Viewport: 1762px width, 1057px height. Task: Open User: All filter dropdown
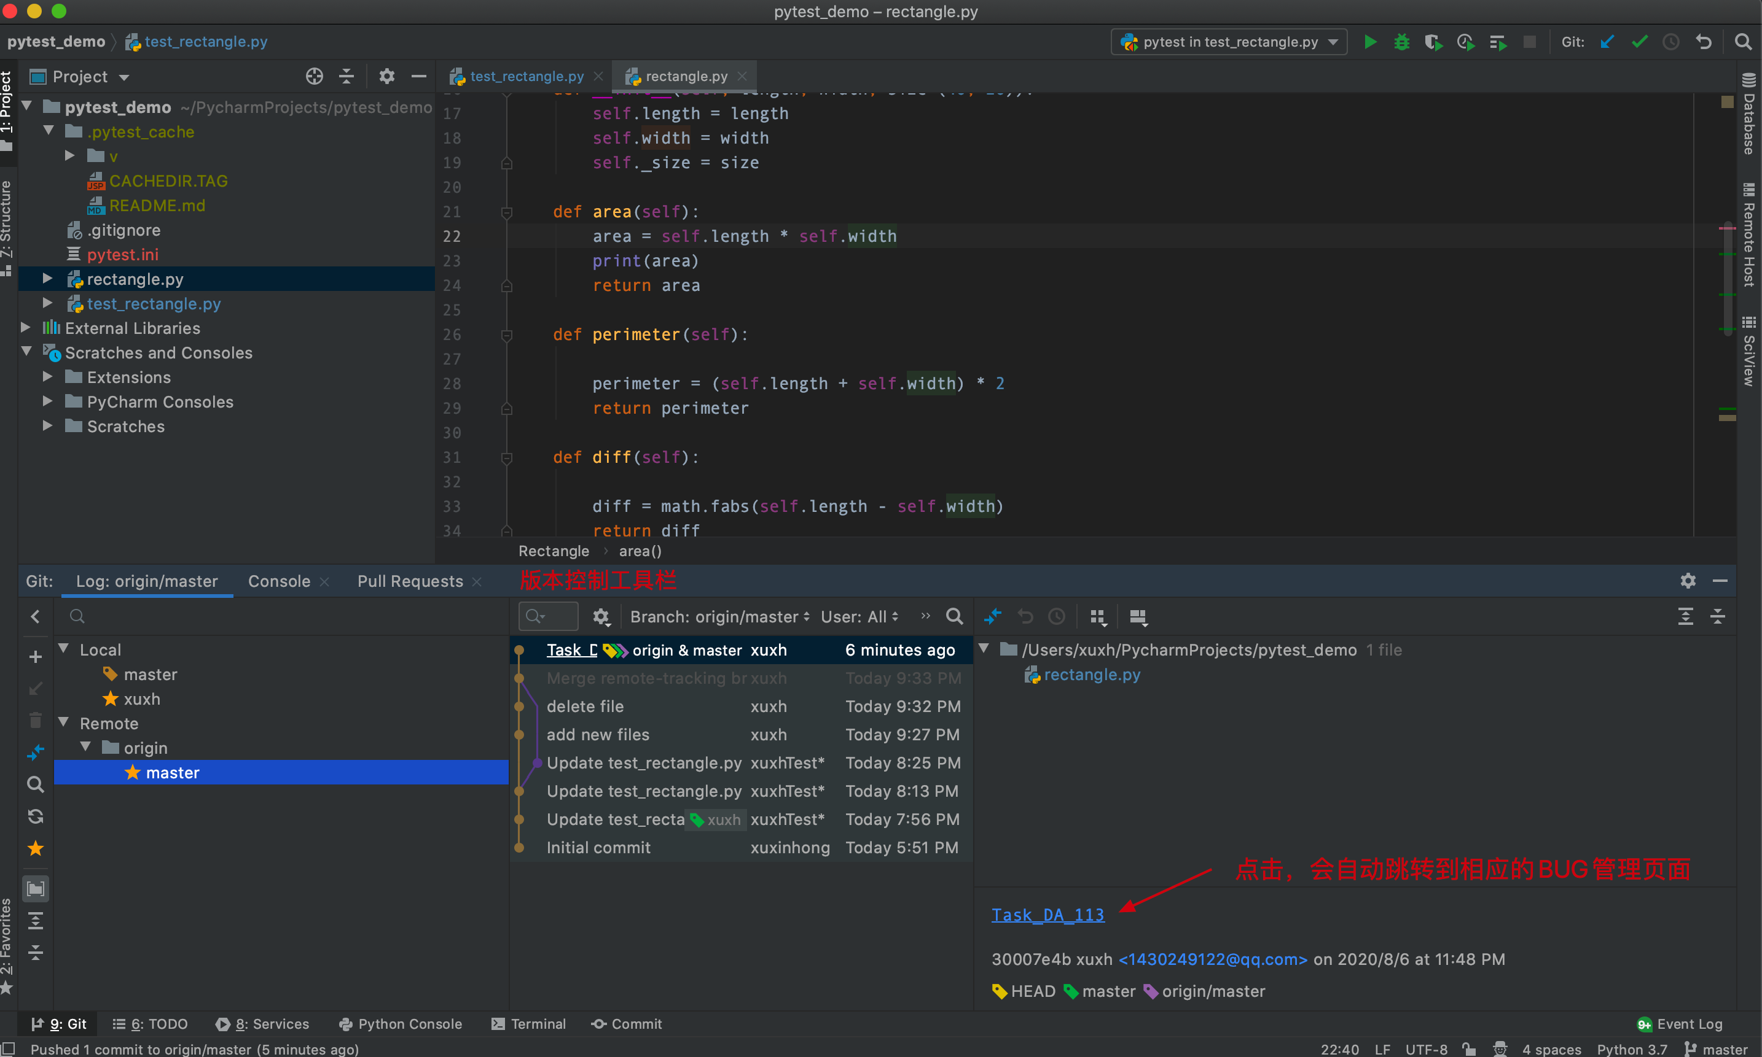coord(859,617)
